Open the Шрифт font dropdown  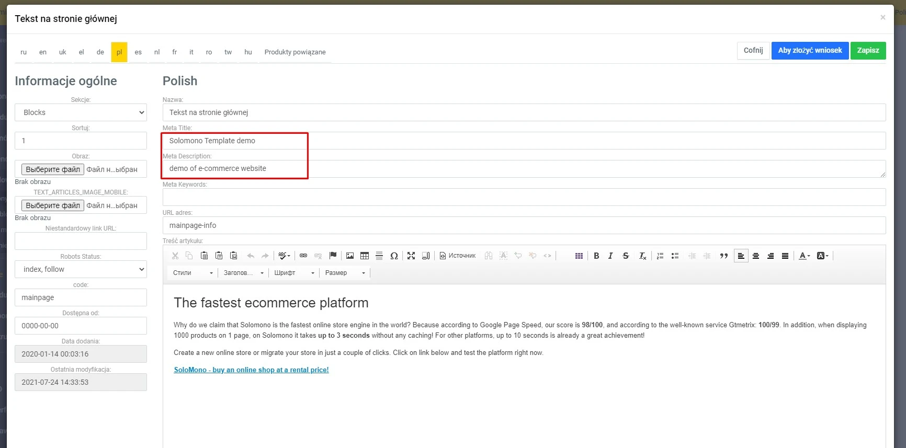point(295,273)
